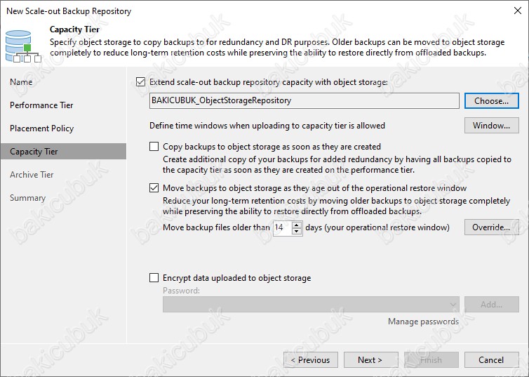Open the upload time Window... settings
The width and height of the screenshot is (529, 377).
[x=492, y=126]
